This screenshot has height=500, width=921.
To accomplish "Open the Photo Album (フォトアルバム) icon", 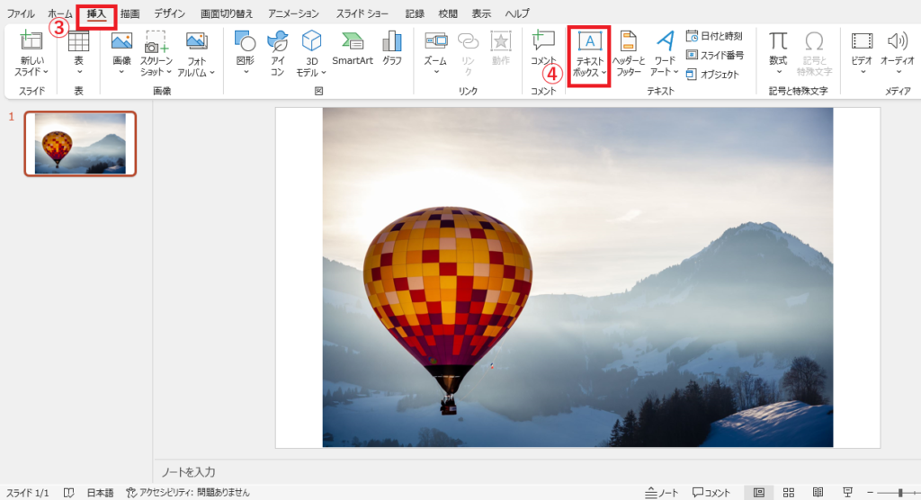I will 196,41.
